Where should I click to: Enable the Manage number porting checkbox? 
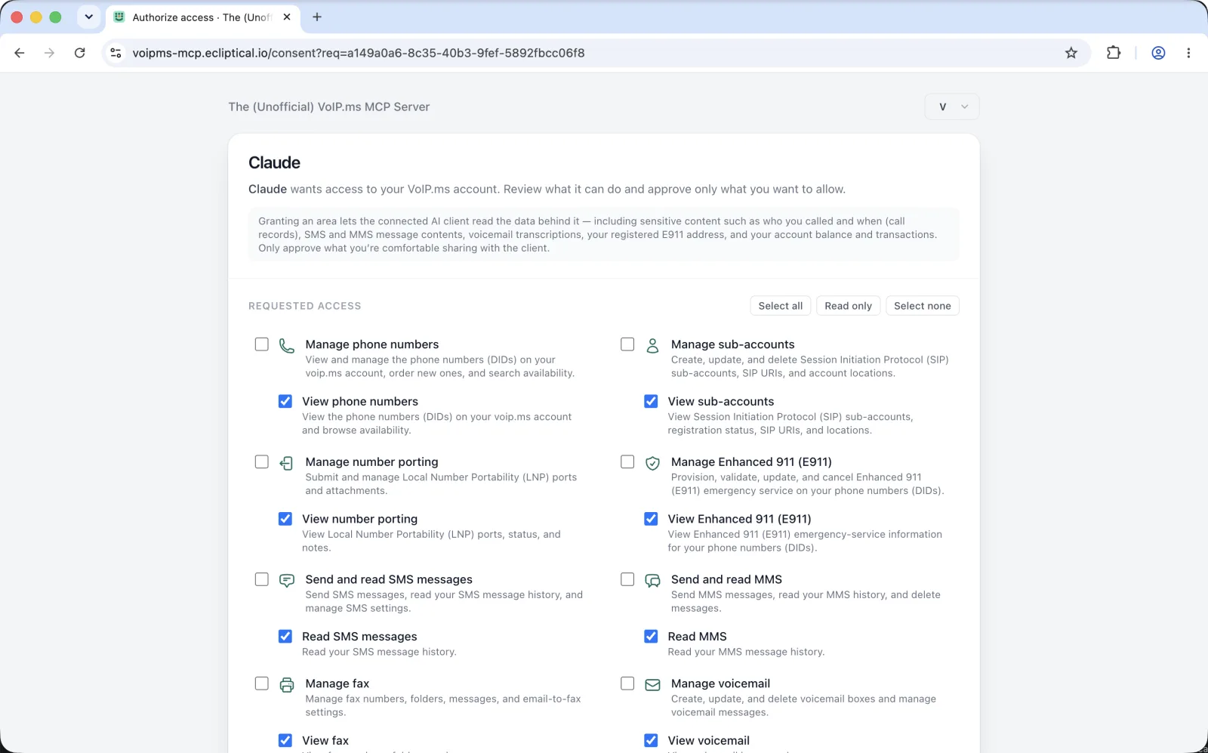tap(262, 461)
